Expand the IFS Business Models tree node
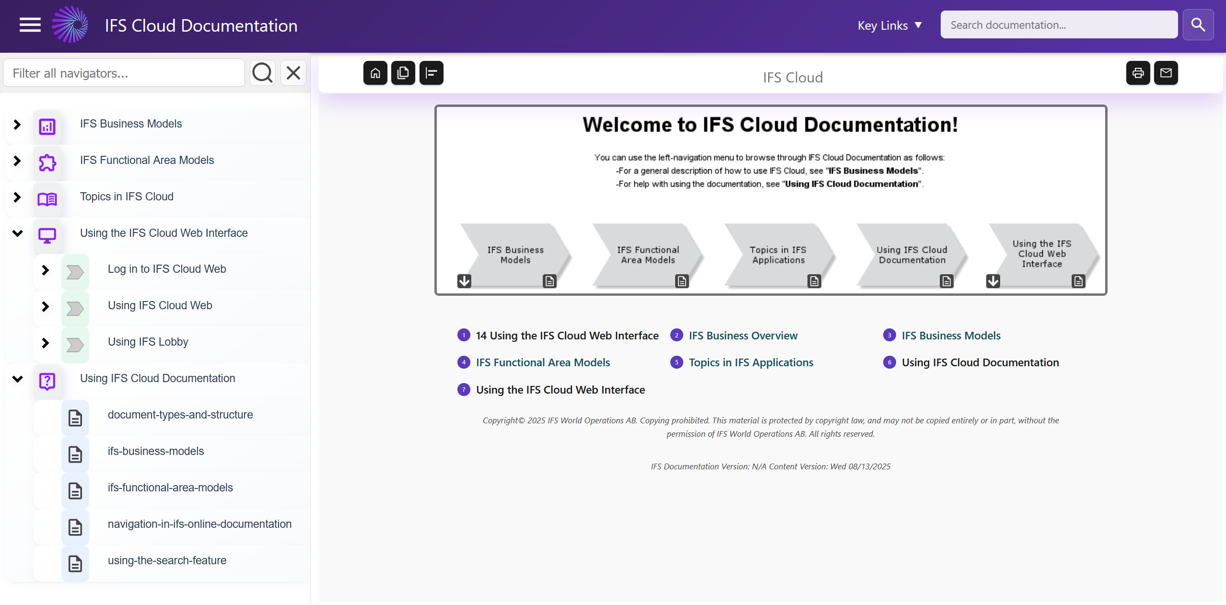This screenshot has height=605, width=1226. coord(17,125)
